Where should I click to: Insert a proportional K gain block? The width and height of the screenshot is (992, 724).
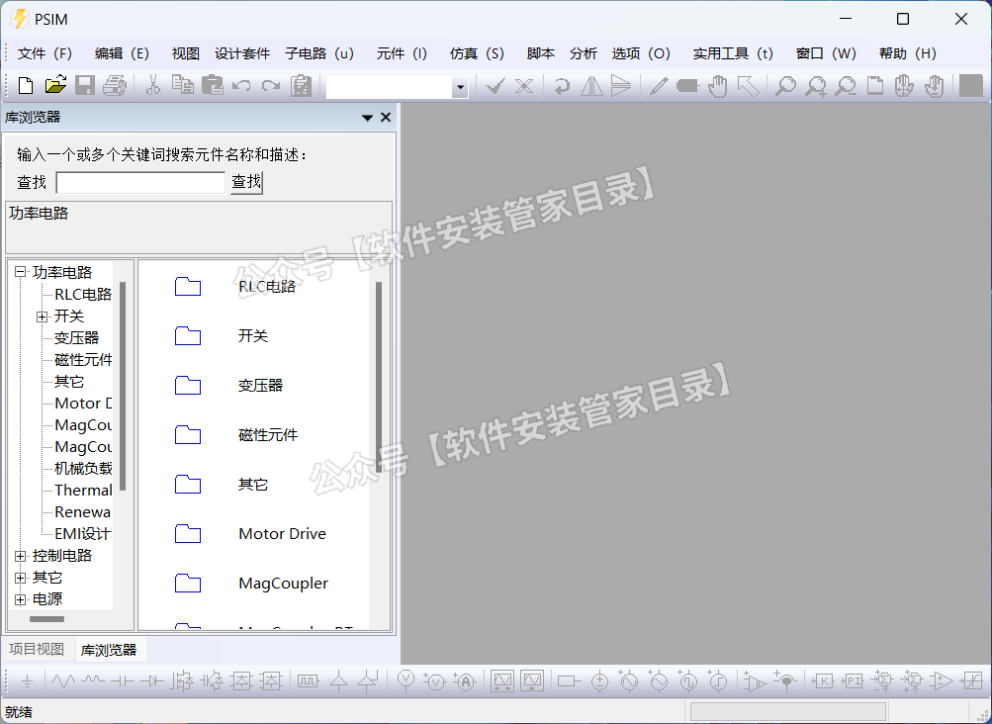pyautogui.click(x=823, y=681)
